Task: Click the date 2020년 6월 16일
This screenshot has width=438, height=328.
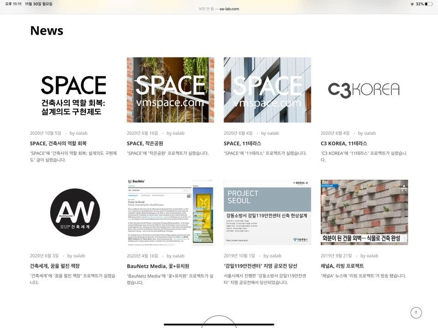Action: click(142, 133)
